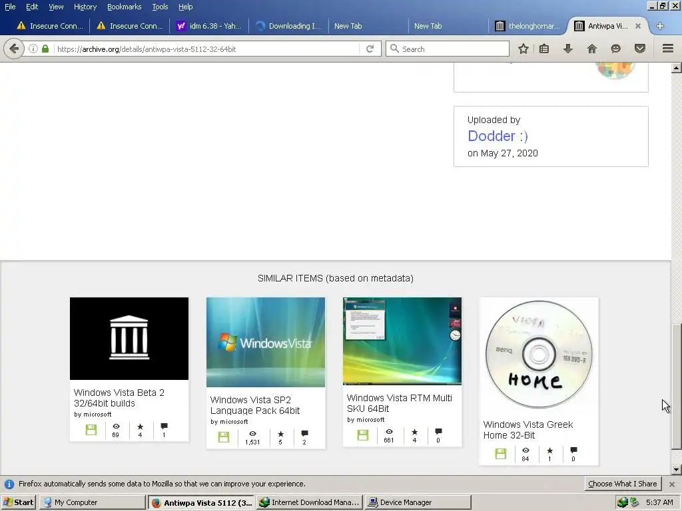The height and width of the screenshot is (511, 682).
Task: Switch to the Downloading I... tab
Action: (x=289, y=26)
